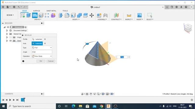Expand the Document Settings node
Screen dimensions: 195x109
tap(7, 31)
